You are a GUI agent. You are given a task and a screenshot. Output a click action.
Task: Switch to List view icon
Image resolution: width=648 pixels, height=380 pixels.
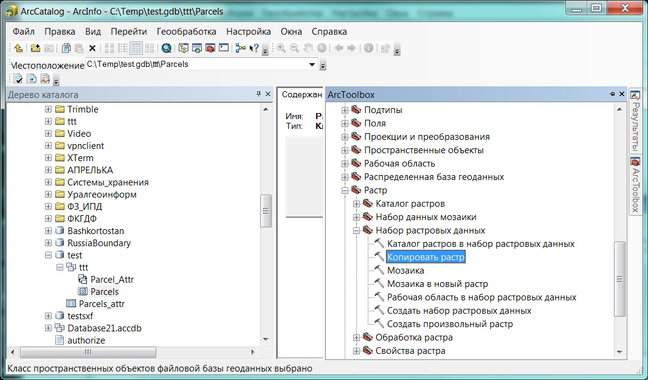pyautogui.click(x=122, y=48)
